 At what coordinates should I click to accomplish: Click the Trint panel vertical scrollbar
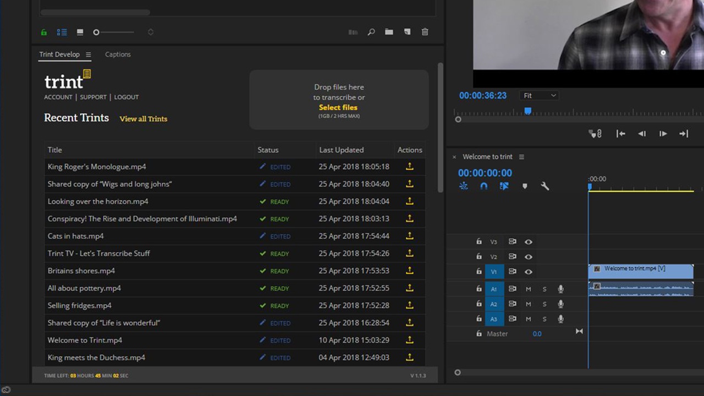click(x=440, y=128)
